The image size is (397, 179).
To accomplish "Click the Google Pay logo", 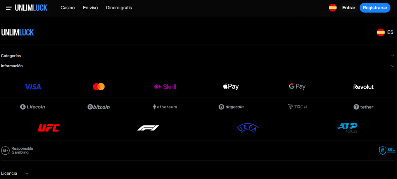I will (x=297, y=87).
